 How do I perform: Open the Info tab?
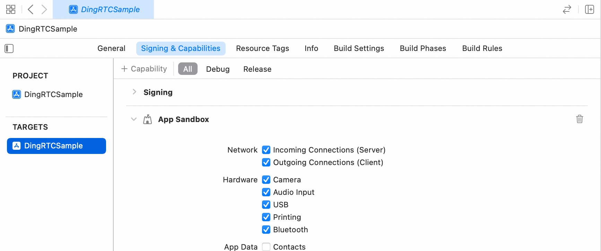[x=311, y=49]
